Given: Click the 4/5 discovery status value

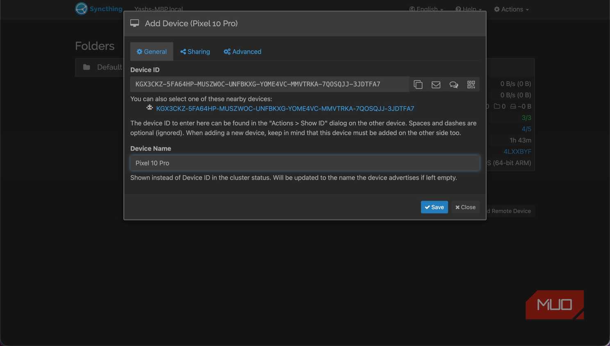Looking at the screenshot, I should 526,129.
